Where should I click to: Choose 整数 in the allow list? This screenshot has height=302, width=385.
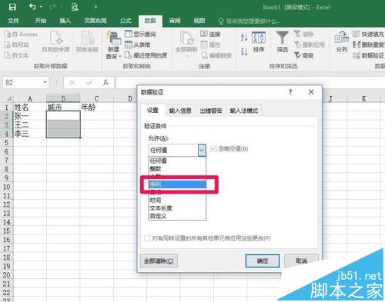(177, 168)
